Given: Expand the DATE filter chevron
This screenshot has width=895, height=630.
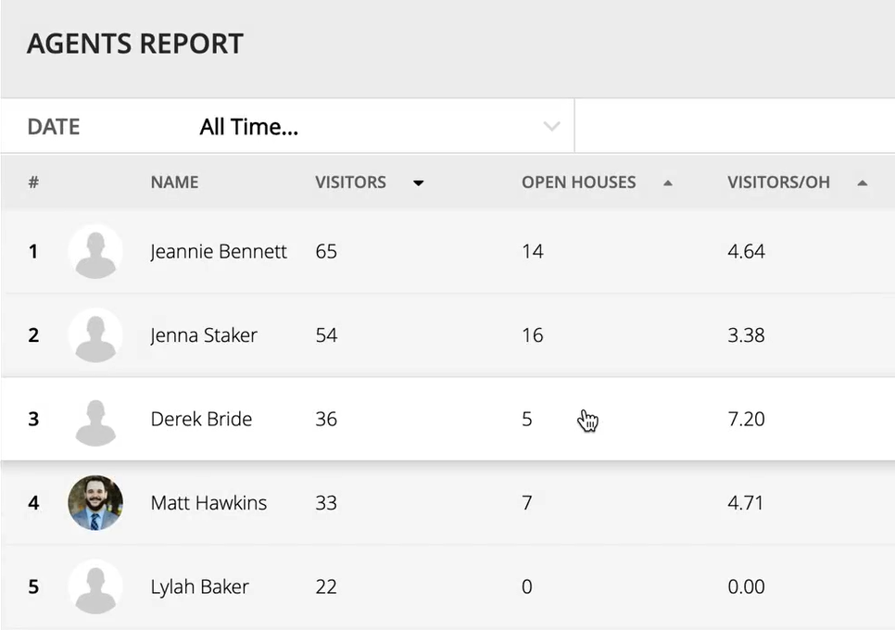Looking at the screenshot, I should point(552,126).
